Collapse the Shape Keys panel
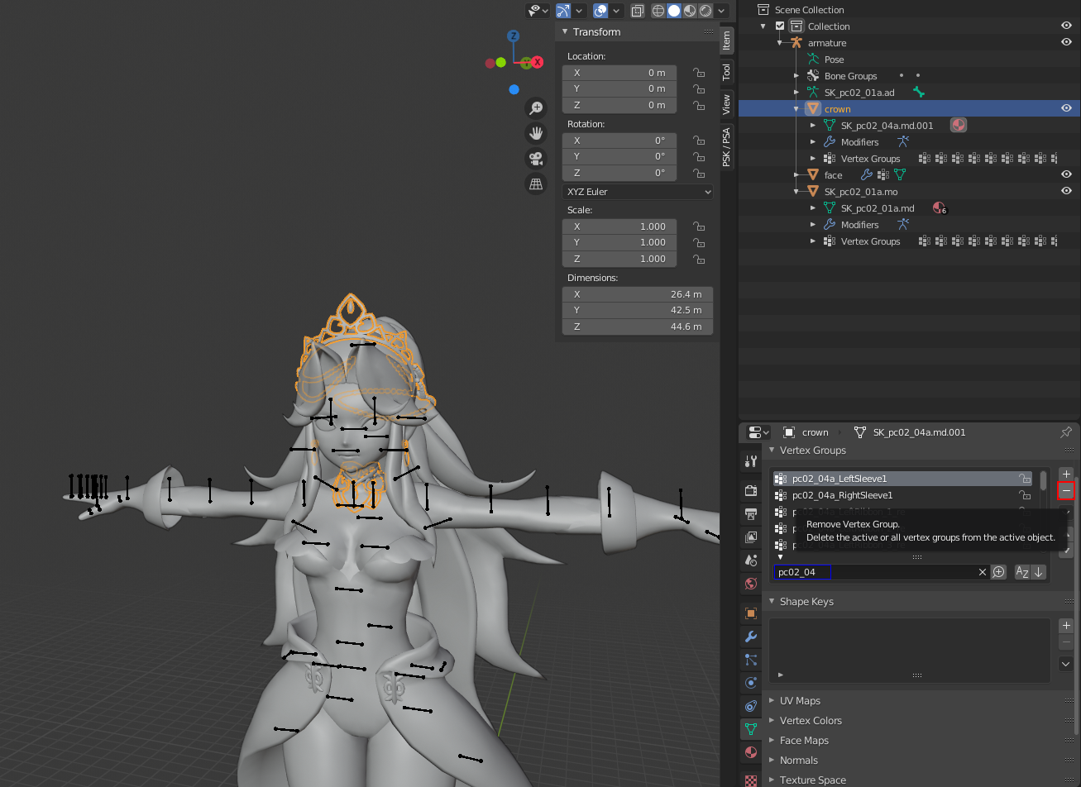Screen dimensions: 1081x787 coord(772,602)
